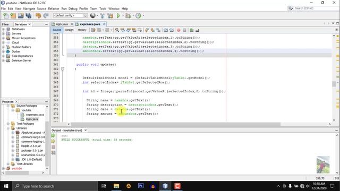This screenshot has width=340, height=191.
Task: Click the Find Selection magnifier icon in editor toolbar
Action: (117, 30)
